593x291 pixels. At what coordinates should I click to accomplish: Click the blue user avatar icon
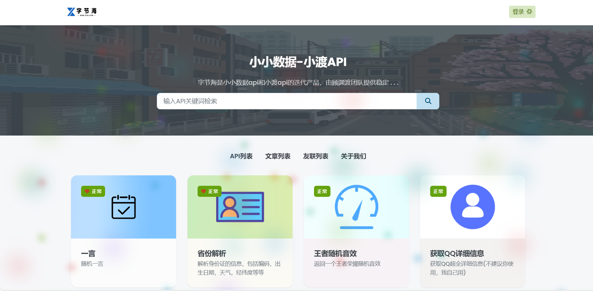472,207
